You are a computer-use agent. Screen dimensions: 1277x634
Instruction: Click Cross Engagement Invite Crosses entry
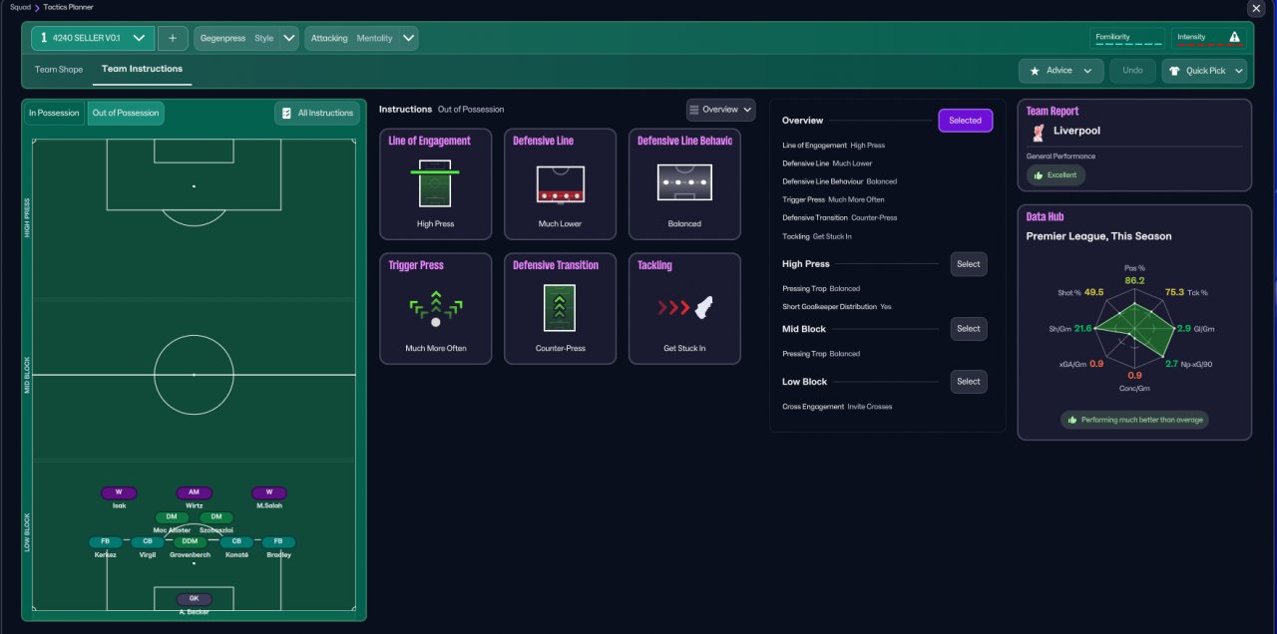(x=837, y=407)
